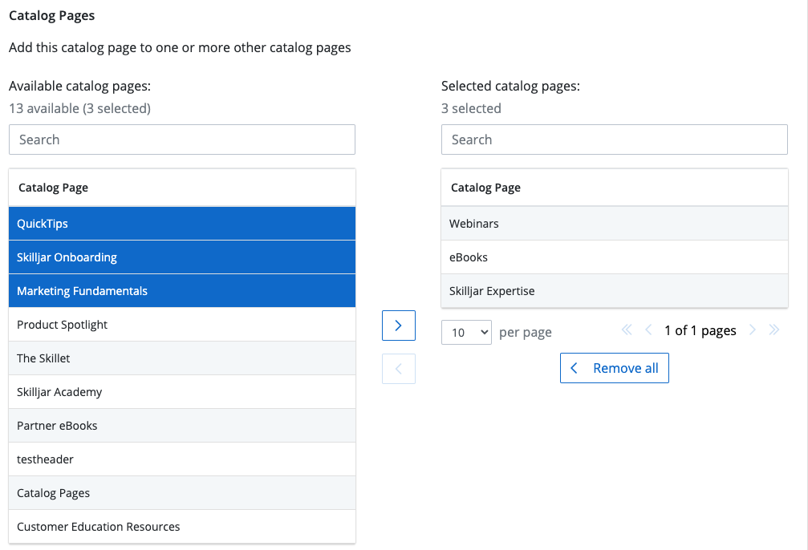808x550 pixels.
Task: Select The Skillet catalog page
Action: point(182,358)
